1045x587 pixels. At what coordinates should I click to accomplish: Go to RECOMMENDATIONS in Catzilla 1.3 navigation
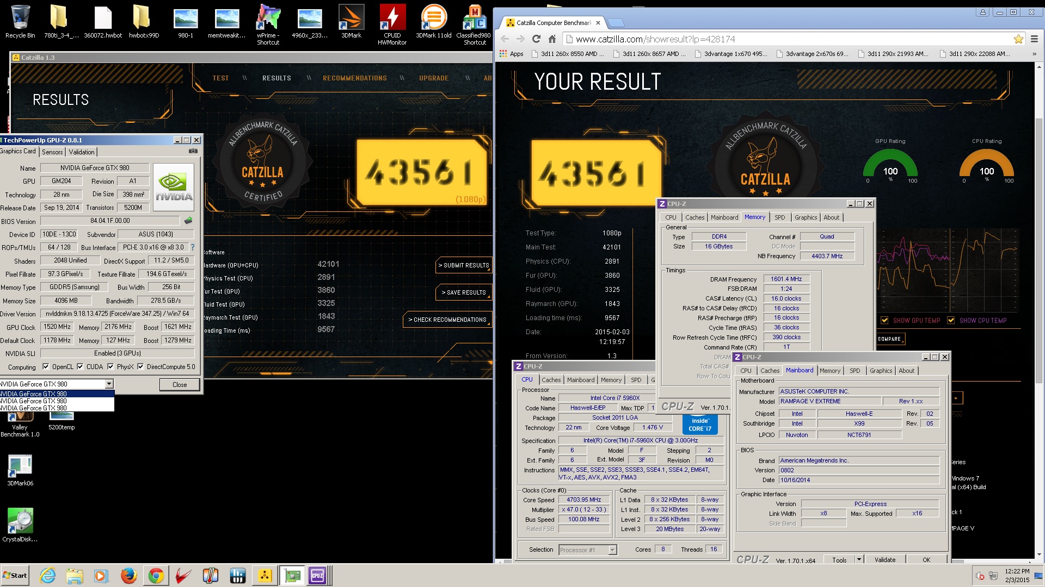pos(355,78)
